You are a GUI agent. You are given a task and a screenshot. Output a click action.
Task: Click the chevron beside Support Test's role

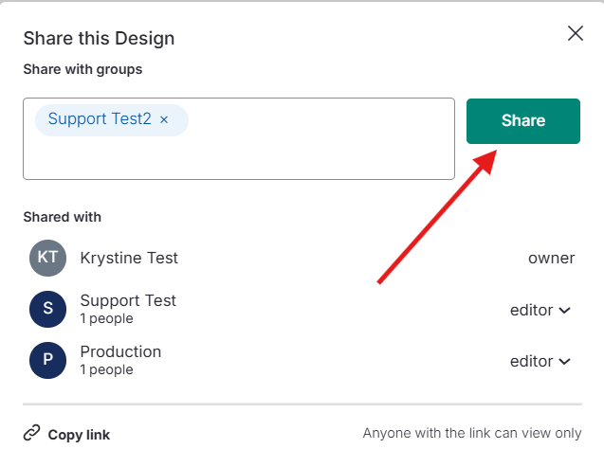click(x=565, y=311)
